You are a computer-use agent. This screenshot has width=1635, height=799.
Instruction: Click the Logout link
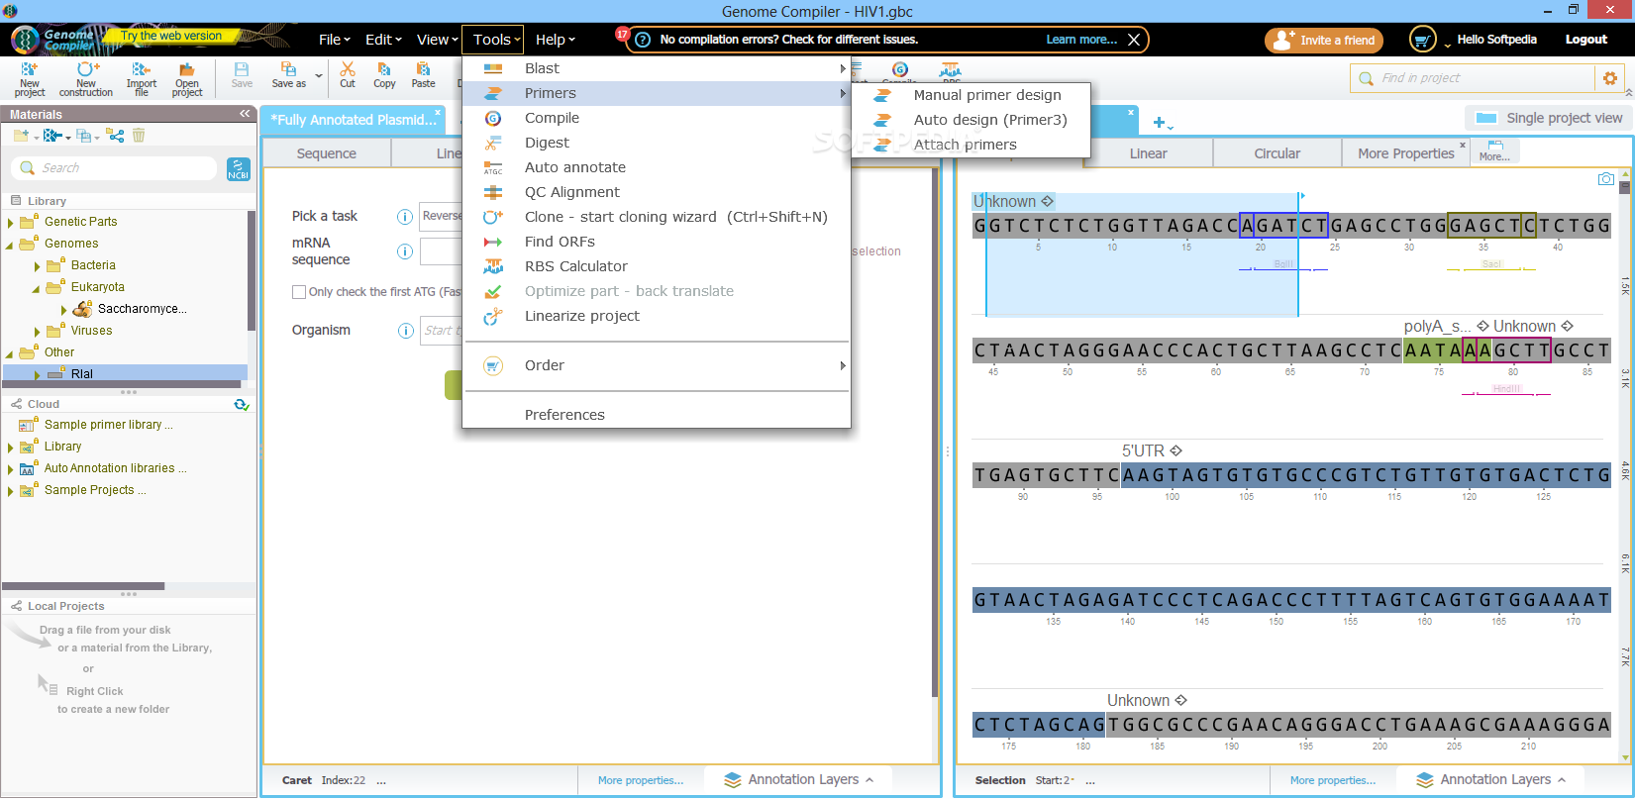point(1585,40)
